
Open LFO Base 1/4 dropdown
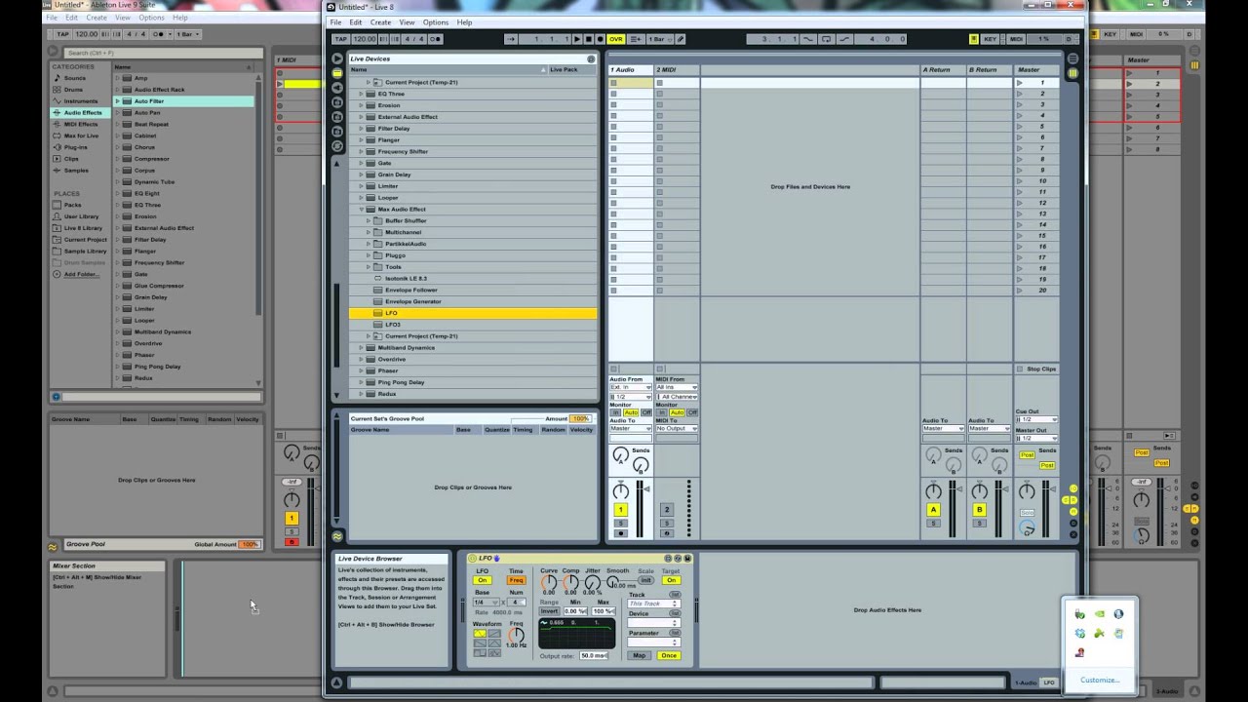click(x=487, y=603)
